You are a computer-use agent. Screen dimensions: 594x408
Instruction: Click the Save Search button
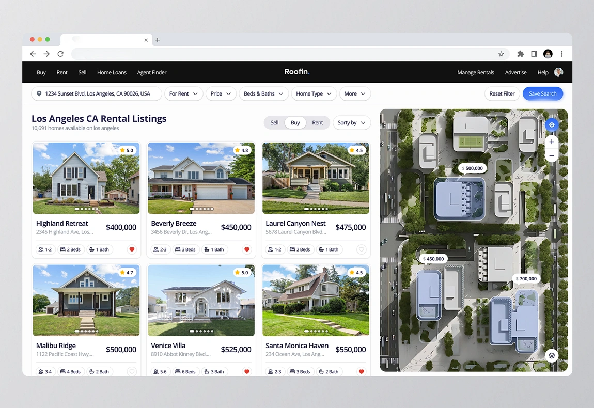(542, 93)
